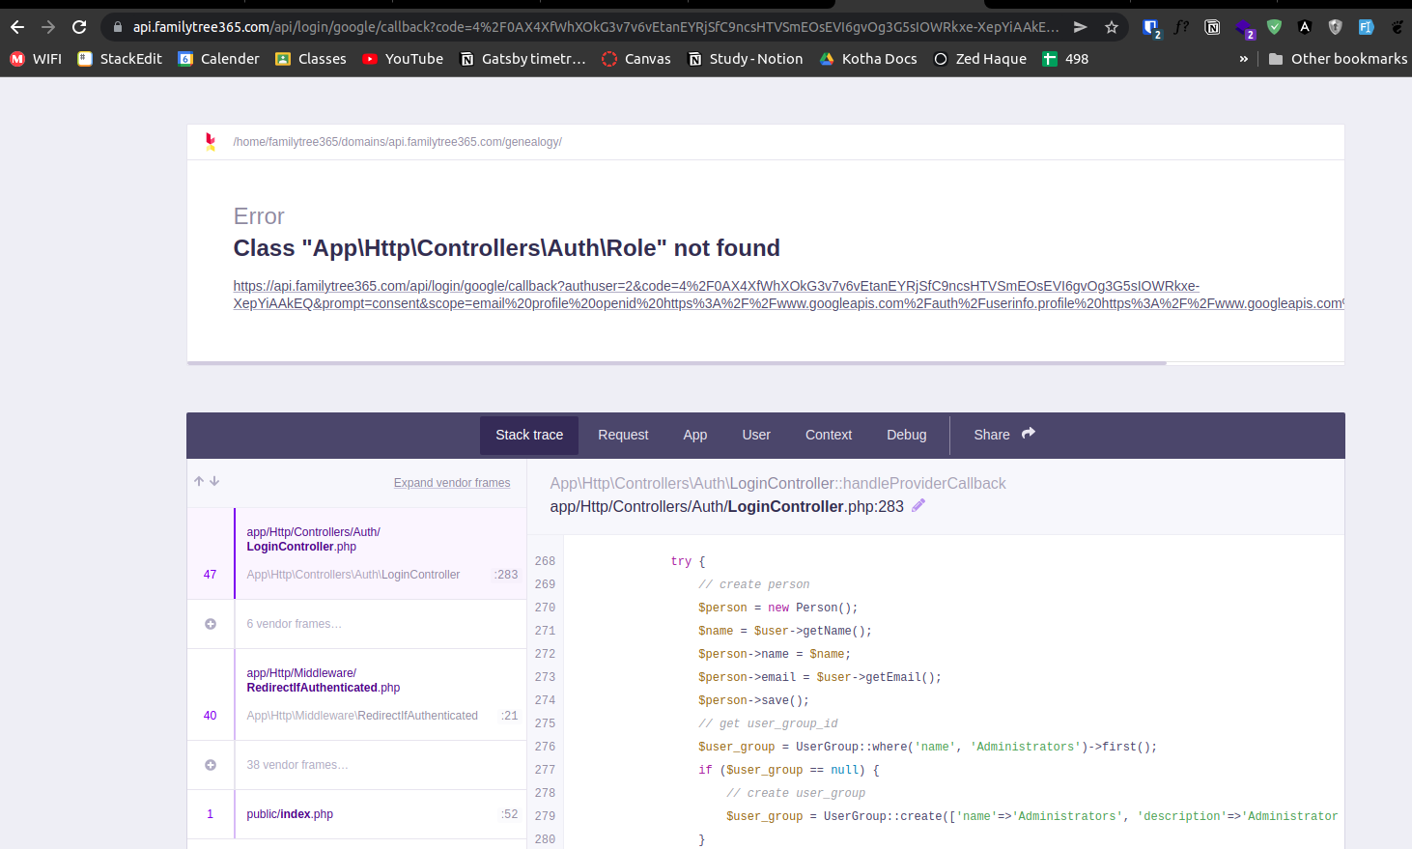The image size is (1412, 849).
Task: Edit LoginController.php using the pencil icon
Action: click(x=918, y=505)
